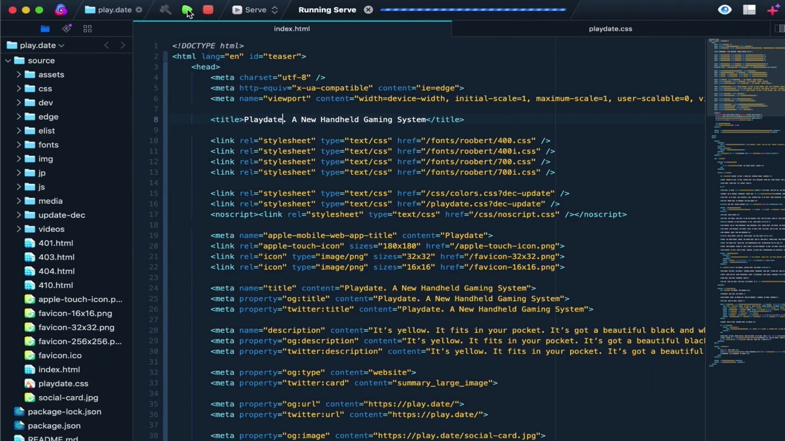Click the extensions/grid icon top right

coord(750,9)
